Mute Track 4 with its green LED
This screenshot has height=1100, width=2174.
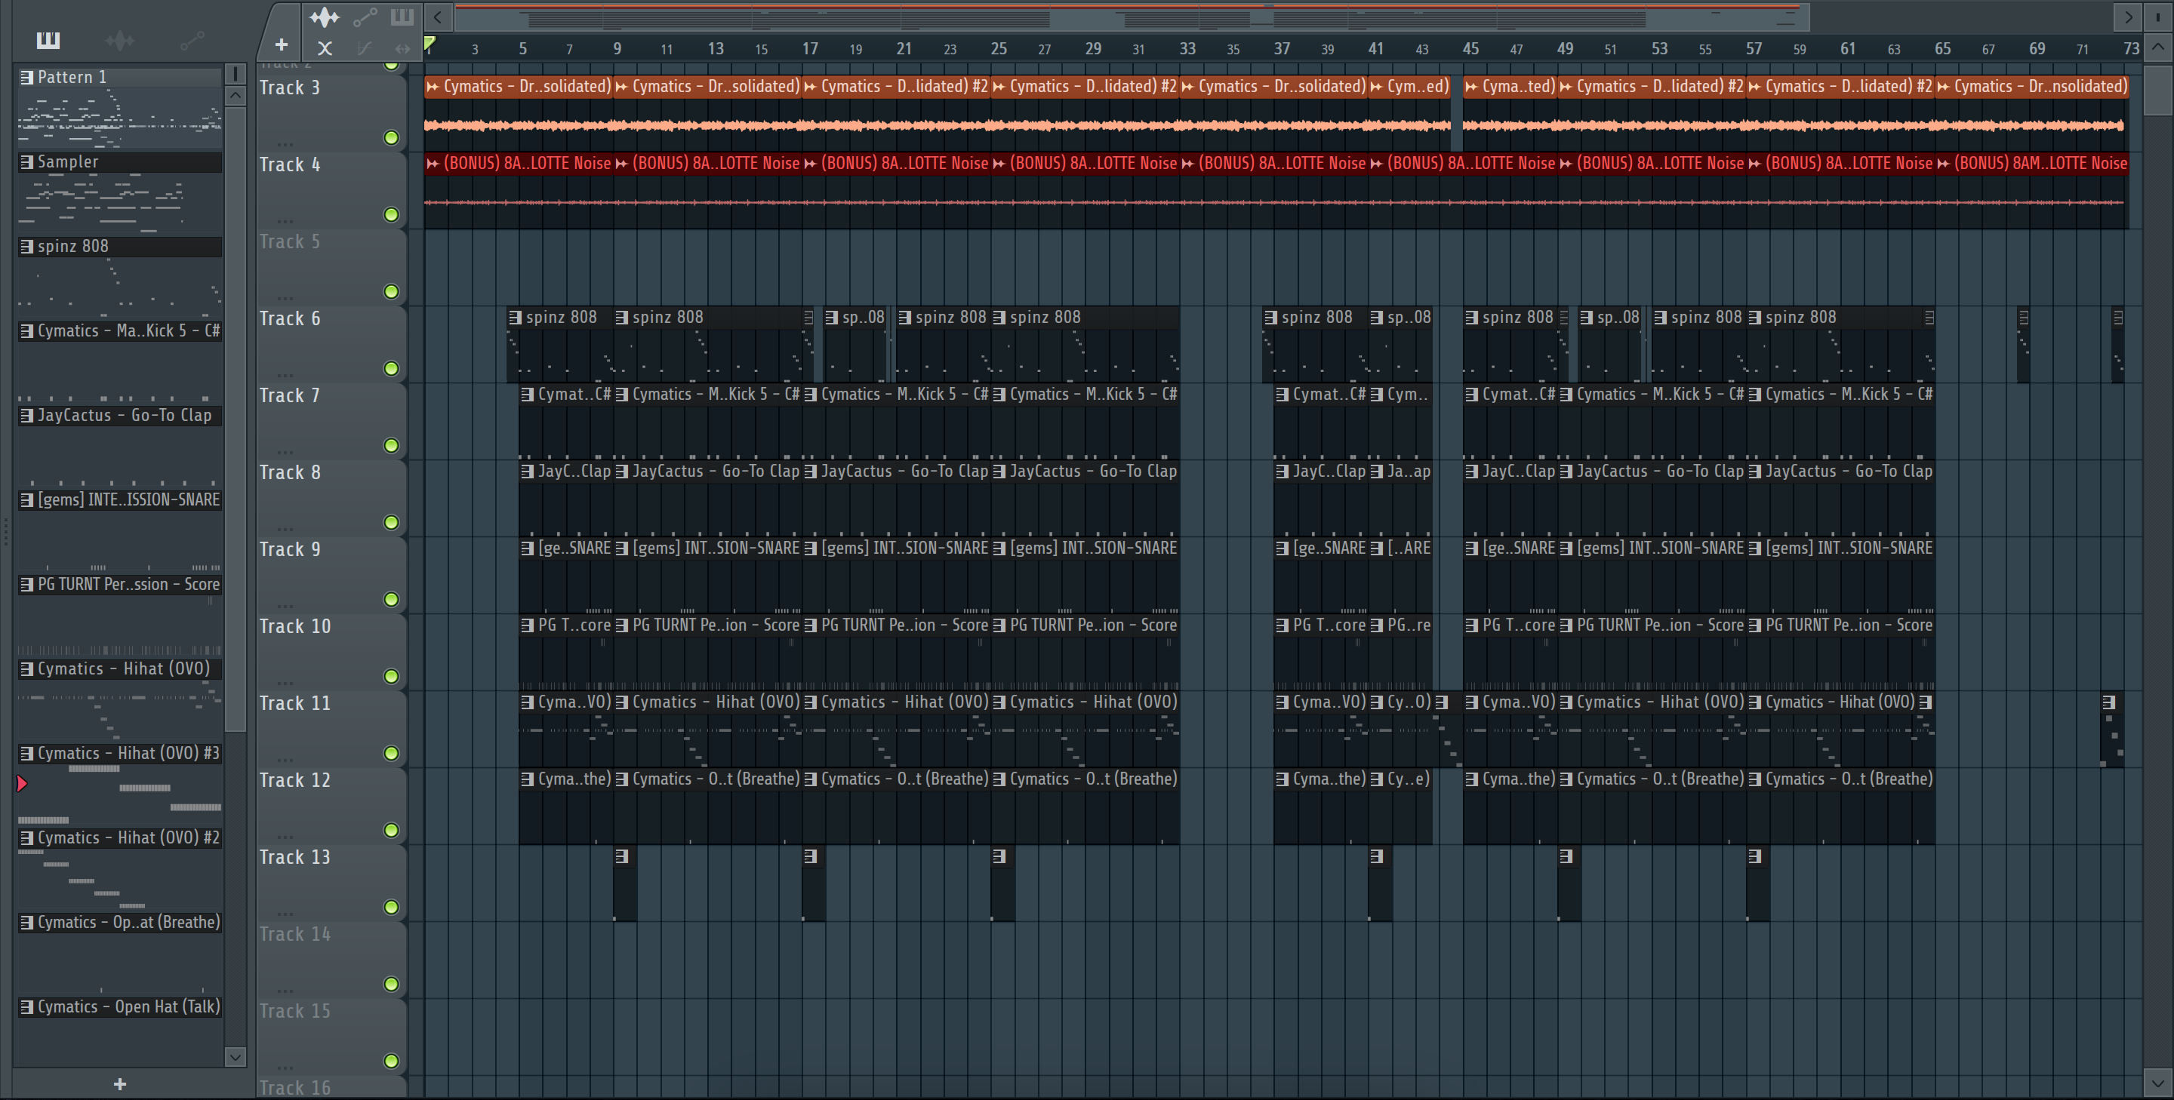[391, 214]
